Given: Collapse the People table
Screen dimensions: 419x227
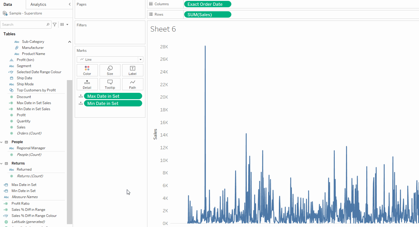Looking at the screenshot, I should [2, 142].
